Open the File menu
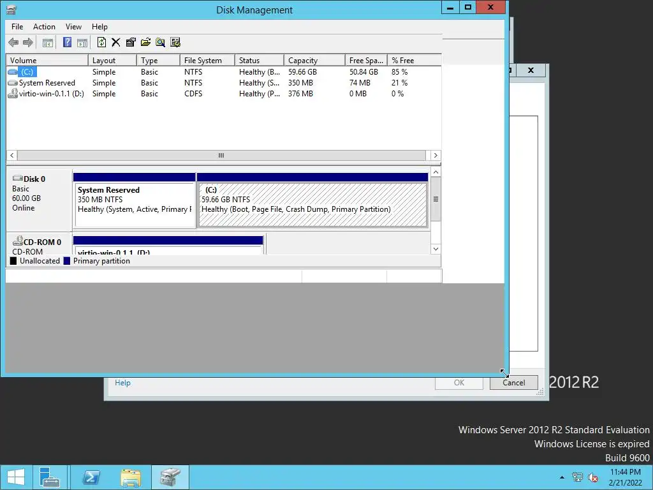This screenshot has width=653, height=490. pos(17,27)
